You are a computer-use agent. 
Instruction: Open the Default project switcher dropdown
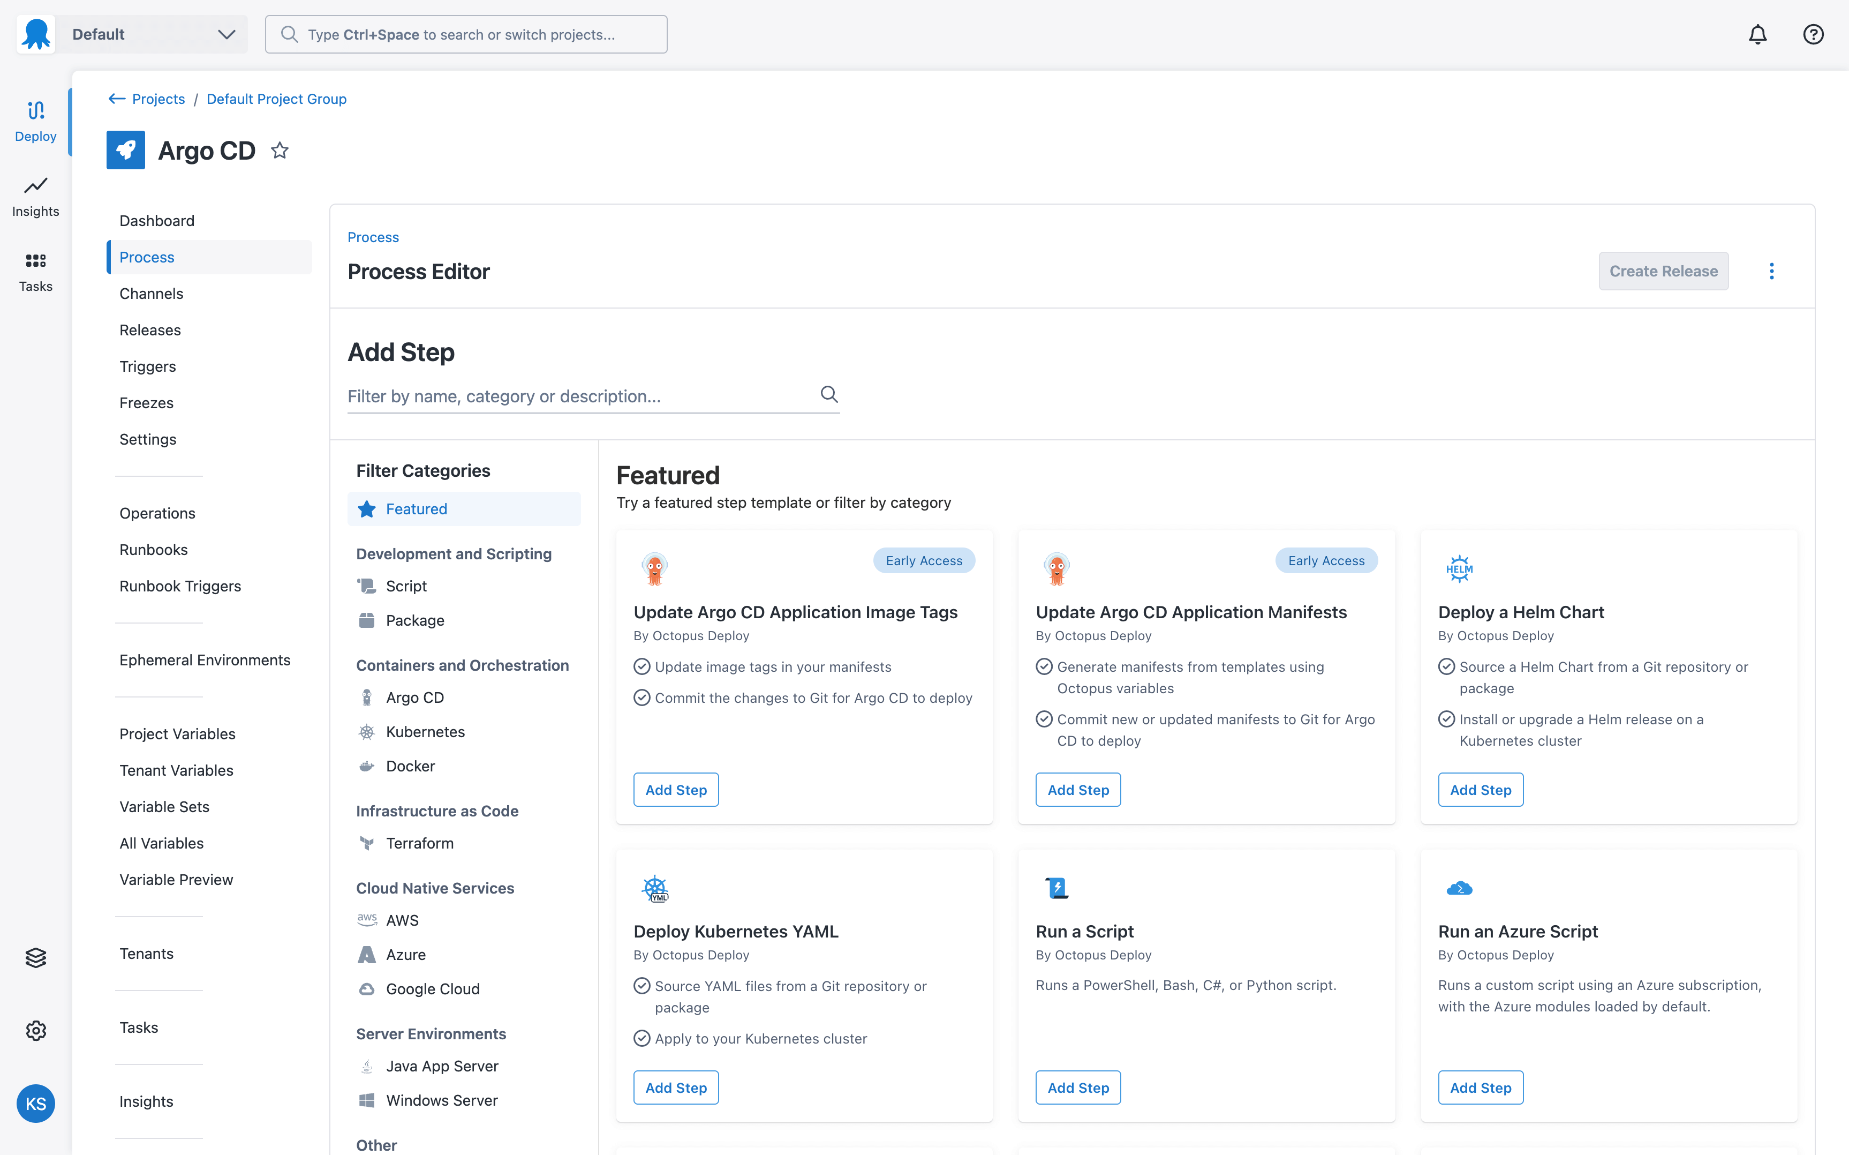[149, 34]
